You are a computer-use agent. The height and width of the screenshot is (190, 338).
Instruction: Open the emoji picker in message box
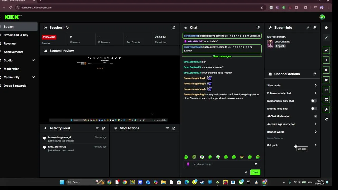pyautogui.click(x=256, y=164)
